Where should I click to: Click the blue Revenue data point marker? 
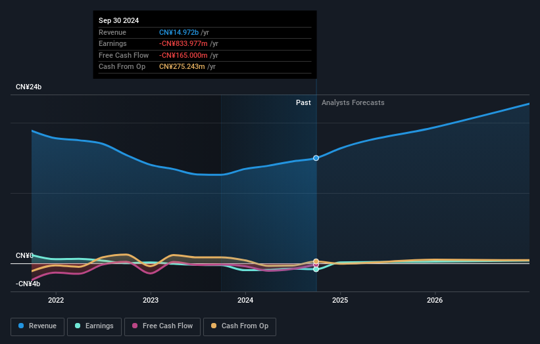click(316, 158)
